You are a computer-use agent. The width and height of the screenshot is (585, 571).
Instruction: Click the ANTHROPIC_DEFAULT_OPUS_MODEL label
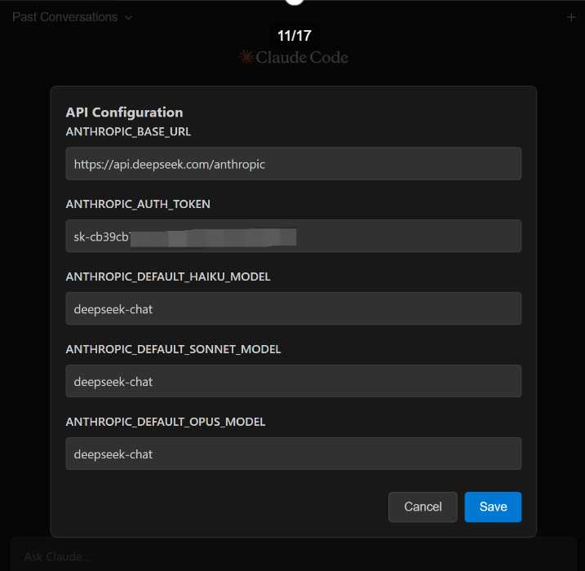point(166,422)
